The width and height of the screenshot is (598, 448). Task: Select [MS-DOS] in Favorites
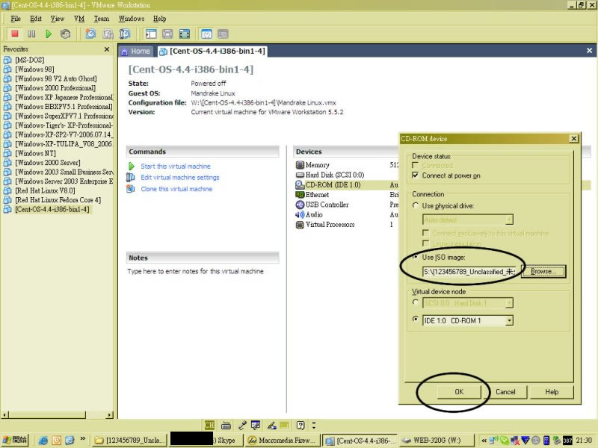tap(30, 60)
